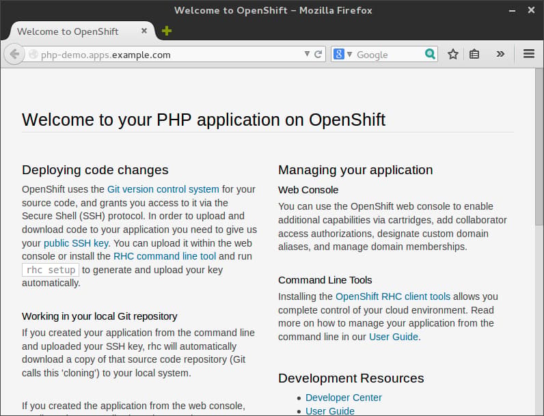The image size is (544, 416).
Task: Open User Guide under Development Resources
Action: pyautogui.click(x=330, y=411)
